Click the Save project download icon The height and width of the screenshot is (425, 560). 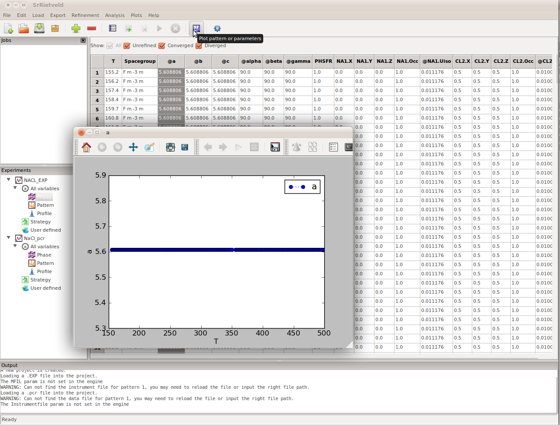(x=39, y=29)
